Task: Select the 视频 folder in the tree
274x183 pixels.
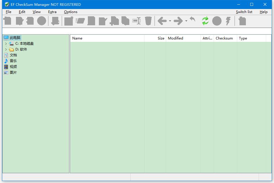Action: [x=13, y=67]
